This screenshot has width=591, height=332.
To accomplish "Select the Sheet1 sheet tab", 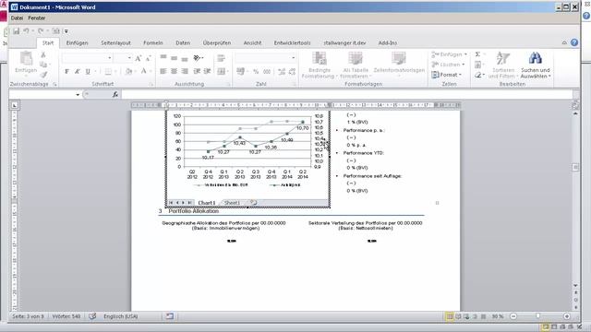I will [232, 203].
